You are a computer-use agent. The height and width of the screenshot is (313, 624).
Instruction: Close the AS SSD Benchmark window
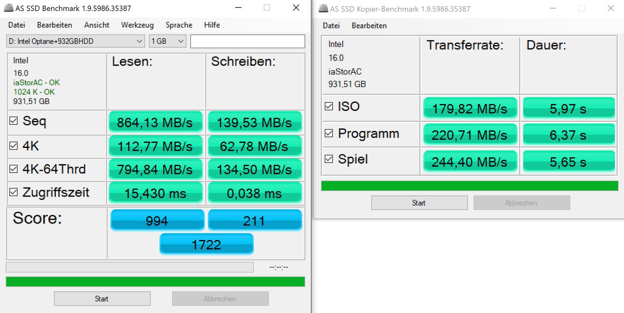(x=296, y=8)
